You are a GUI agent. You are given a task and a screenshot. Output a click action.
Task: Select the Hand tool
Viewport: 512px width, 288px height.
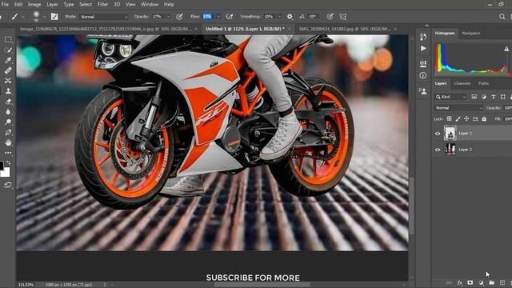pos(8,142)
